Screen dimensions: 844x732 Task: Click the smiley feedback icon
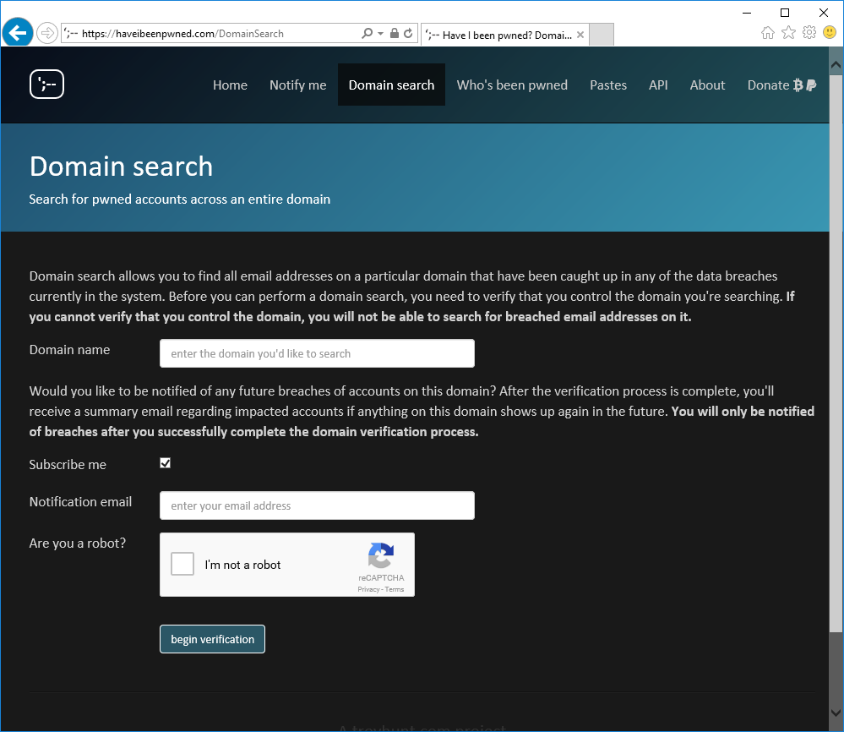(x=830, y=32)
